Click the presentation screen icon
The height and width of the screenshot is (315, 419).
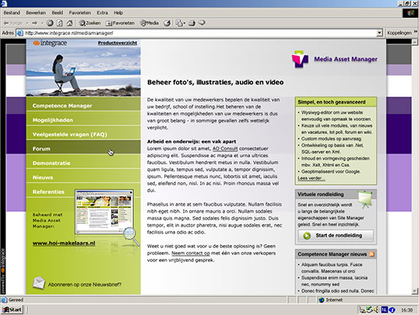coord(365,199)
